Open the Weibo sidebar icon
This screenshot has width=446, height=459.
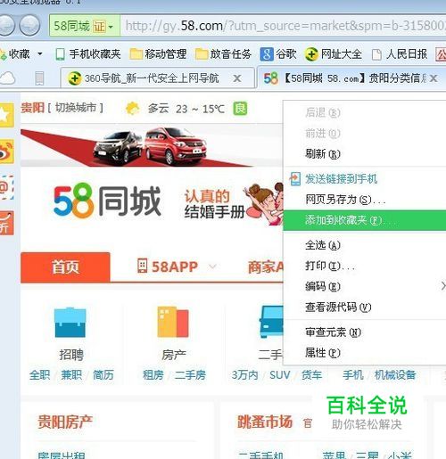click(x=6, y=152)
